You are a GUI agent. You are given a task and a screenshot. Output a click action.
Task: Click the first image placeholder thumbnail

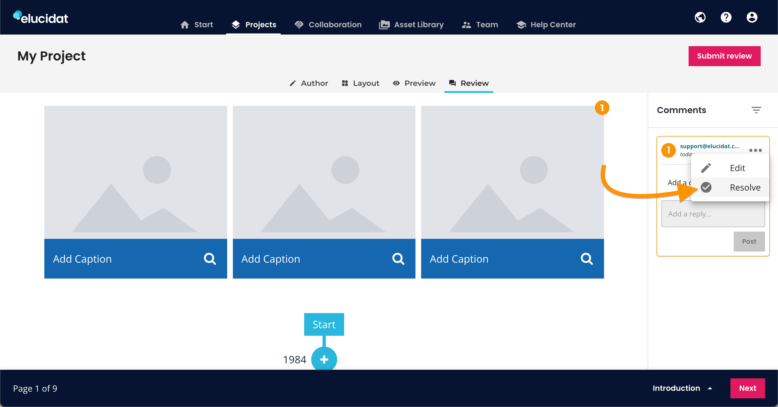click(136, 172)
